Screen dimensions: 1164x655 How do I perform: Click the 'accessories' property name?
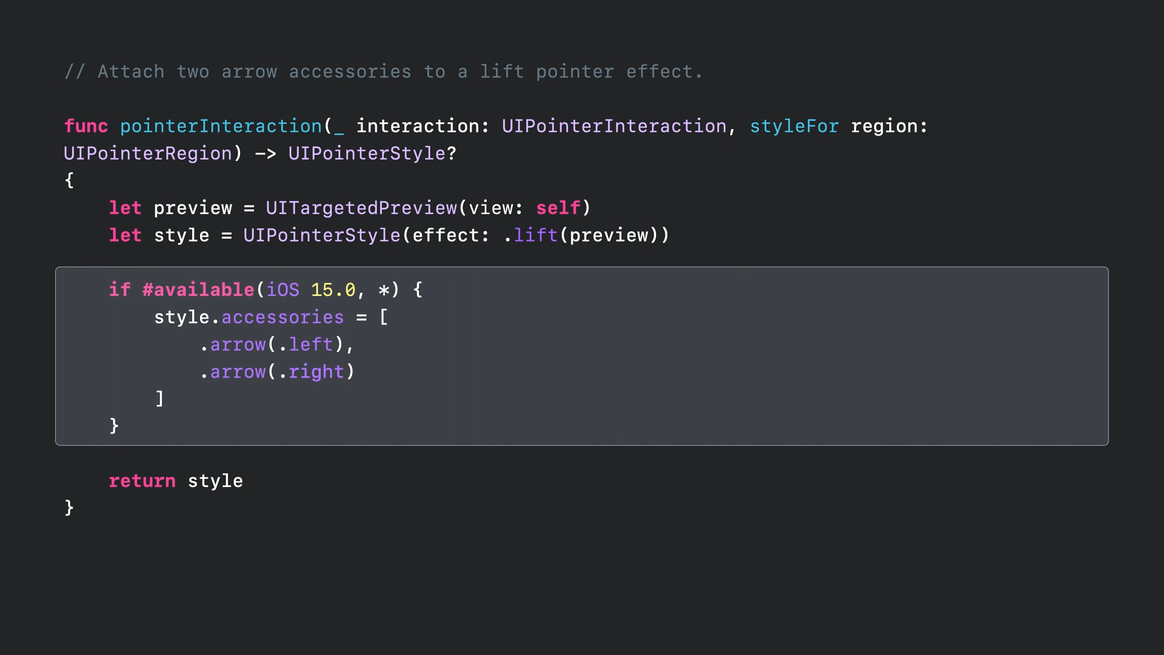[x=283, y=317]
